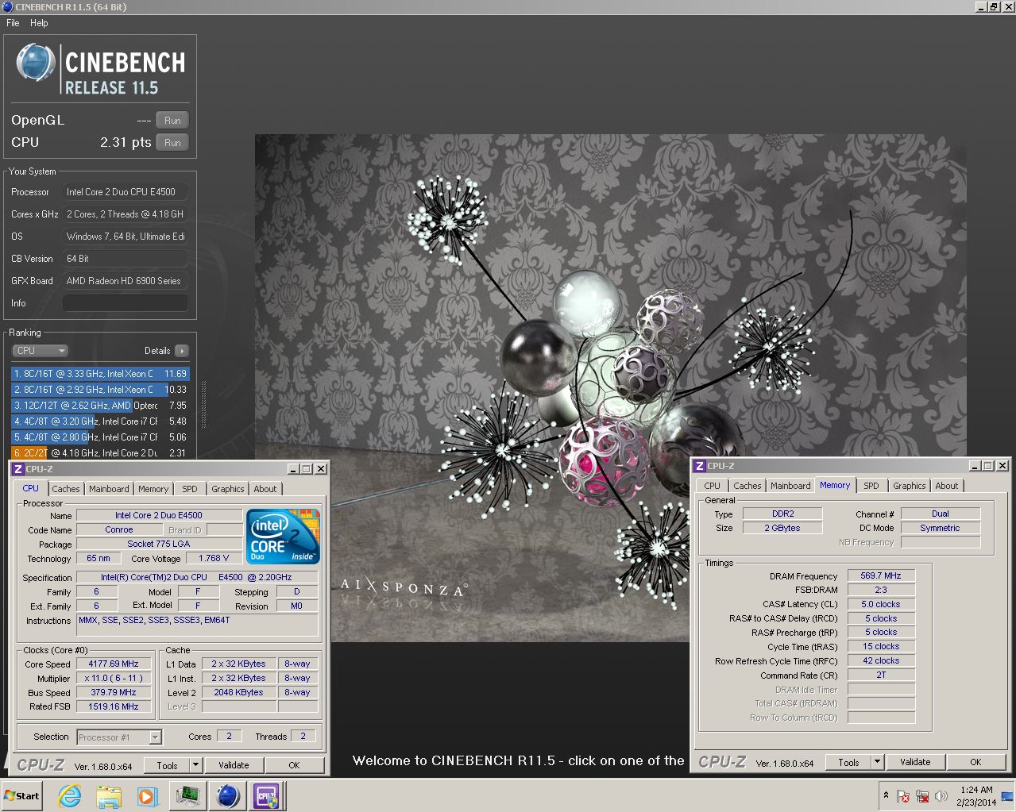Switch to Graphics tab in right CPU-Z window

pos(910,486)
